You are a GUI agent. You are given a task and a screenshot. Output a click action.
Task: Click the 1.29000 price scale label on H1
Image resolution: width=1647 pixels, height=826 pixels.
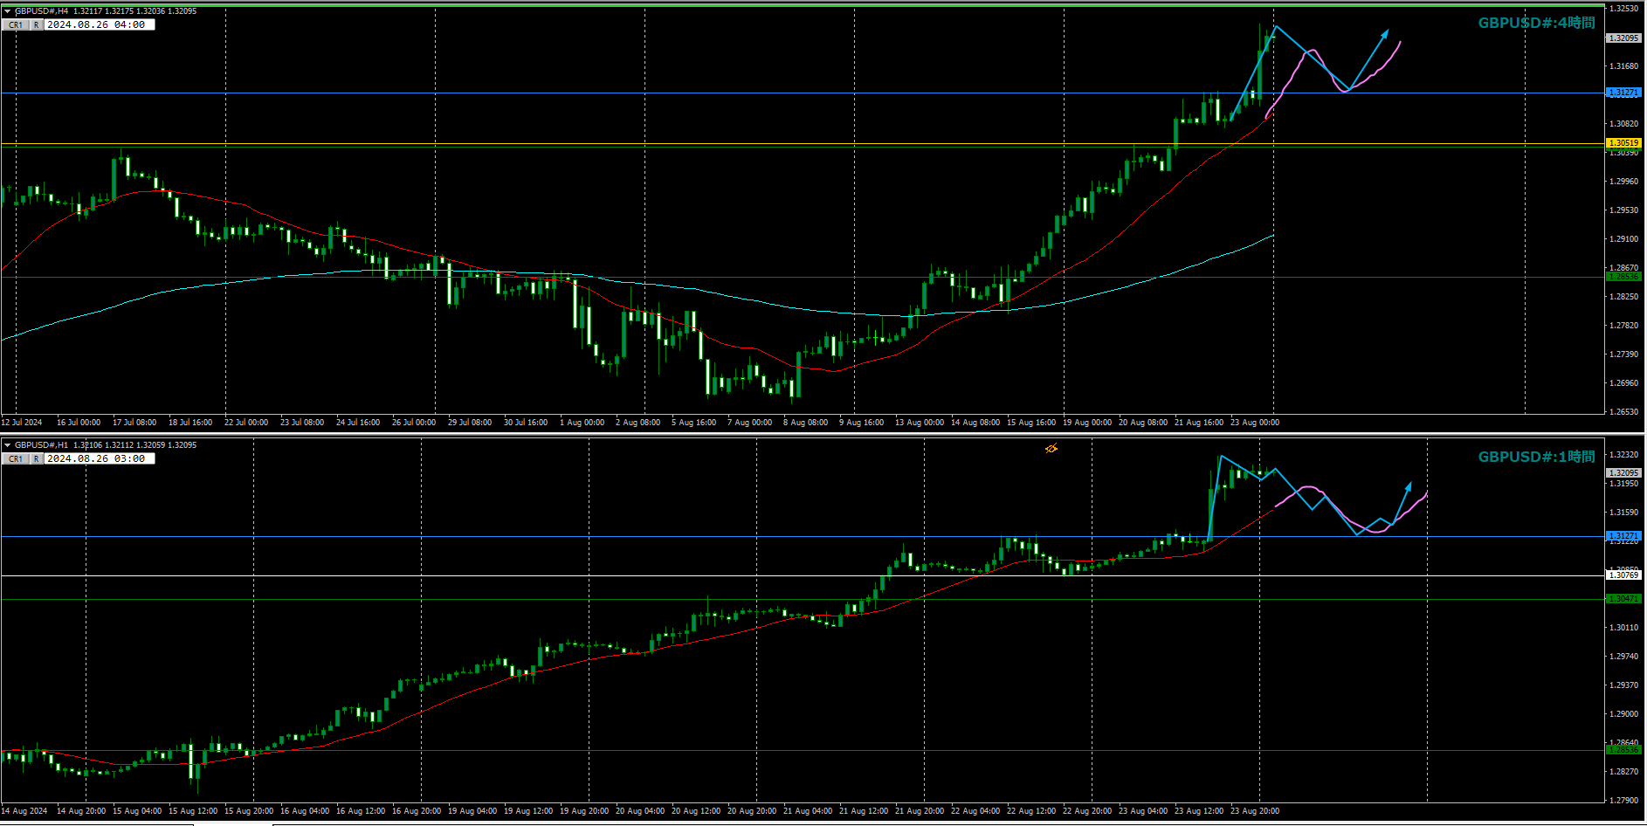point(1623,714)
